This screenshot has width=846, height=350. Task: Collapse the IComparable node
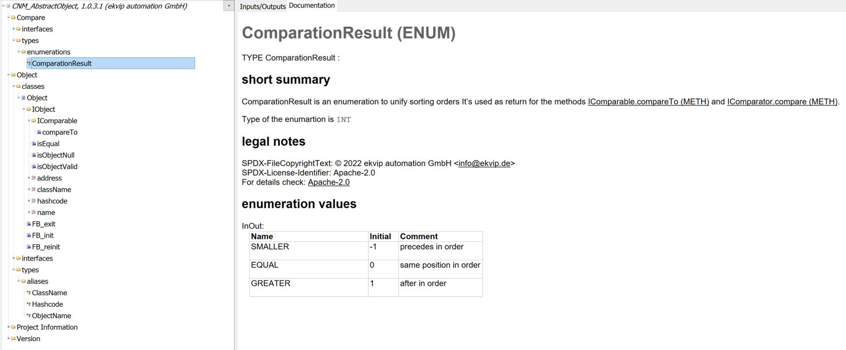coord(29,121)
